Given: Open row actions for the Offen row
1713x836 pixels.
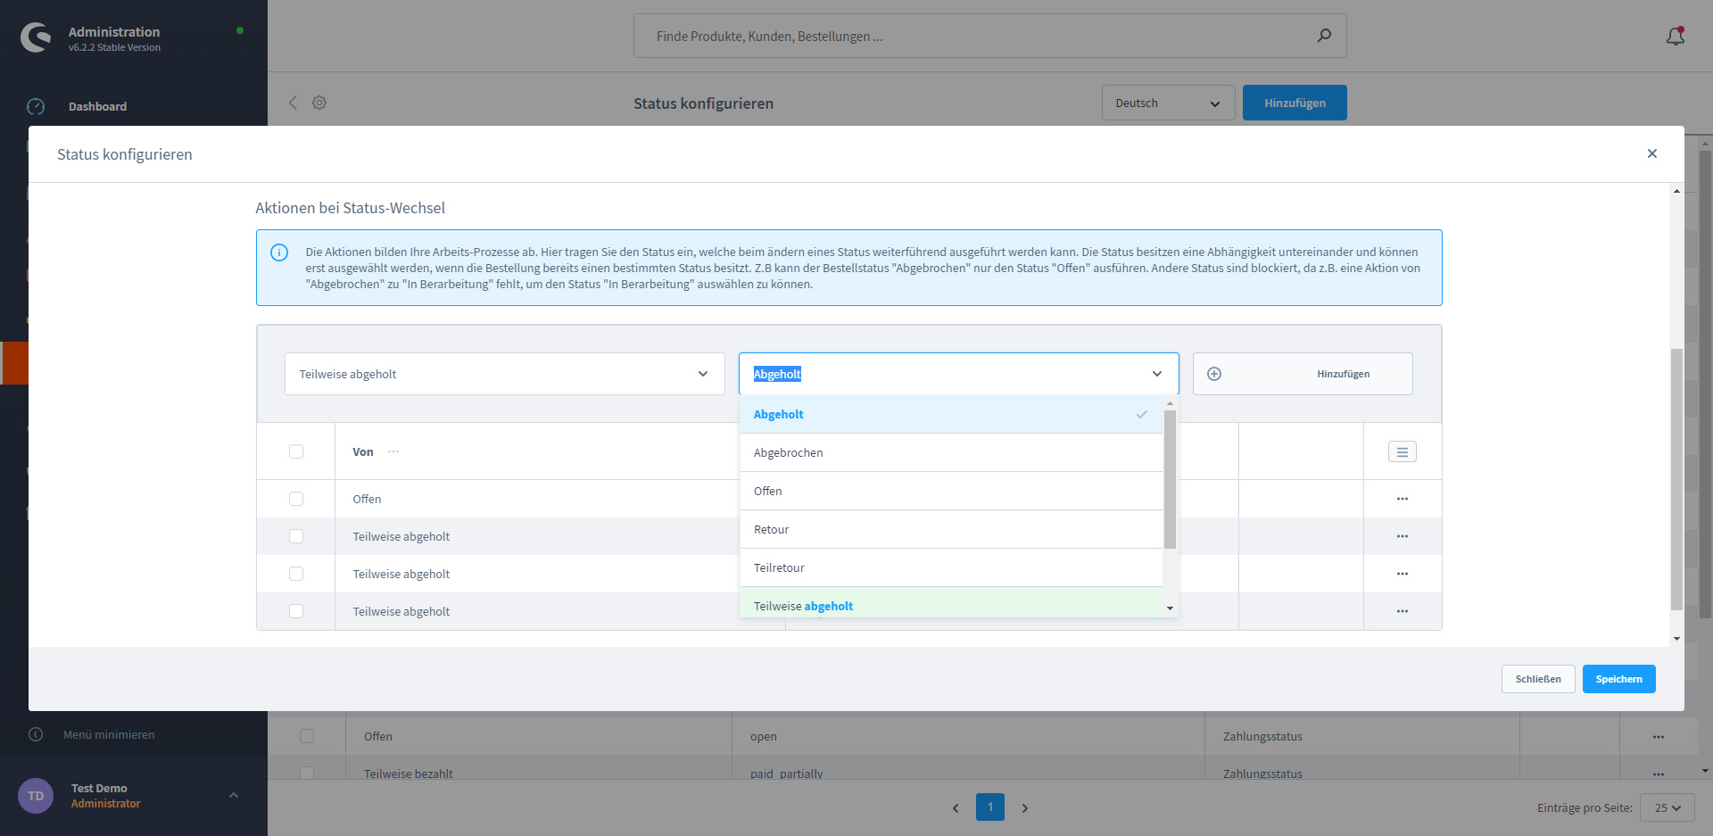Looking at the screenshot, I should 1403,499.
